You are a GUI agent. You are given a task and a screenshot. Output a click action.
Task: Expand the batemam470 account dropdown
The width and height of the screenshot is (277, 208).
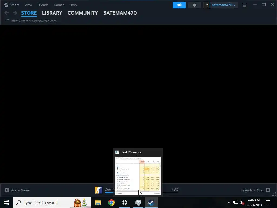pyautogui.click(x=224, y=5)
